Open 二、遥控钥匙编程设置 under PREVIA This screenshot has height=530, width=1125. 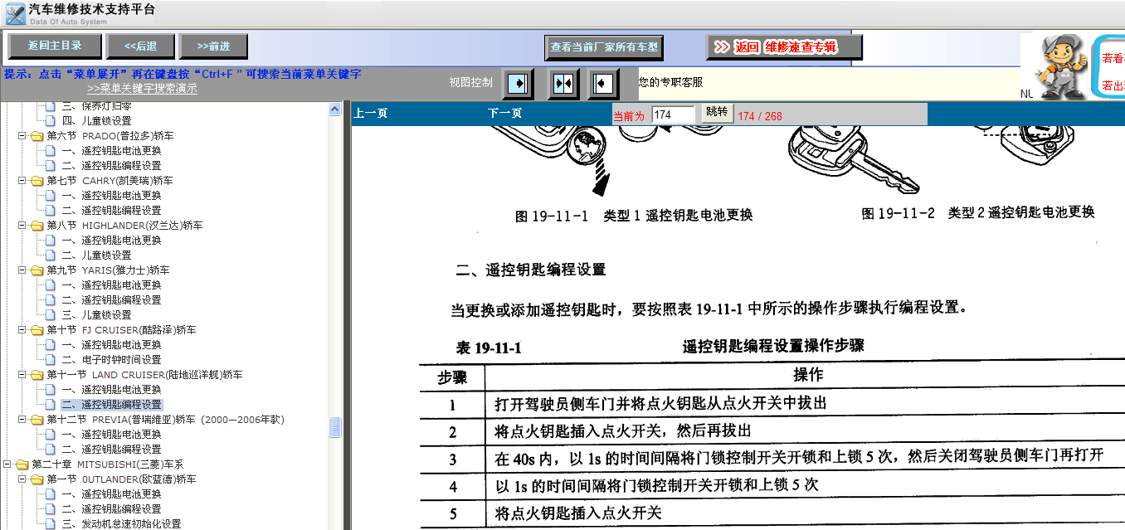111,450
